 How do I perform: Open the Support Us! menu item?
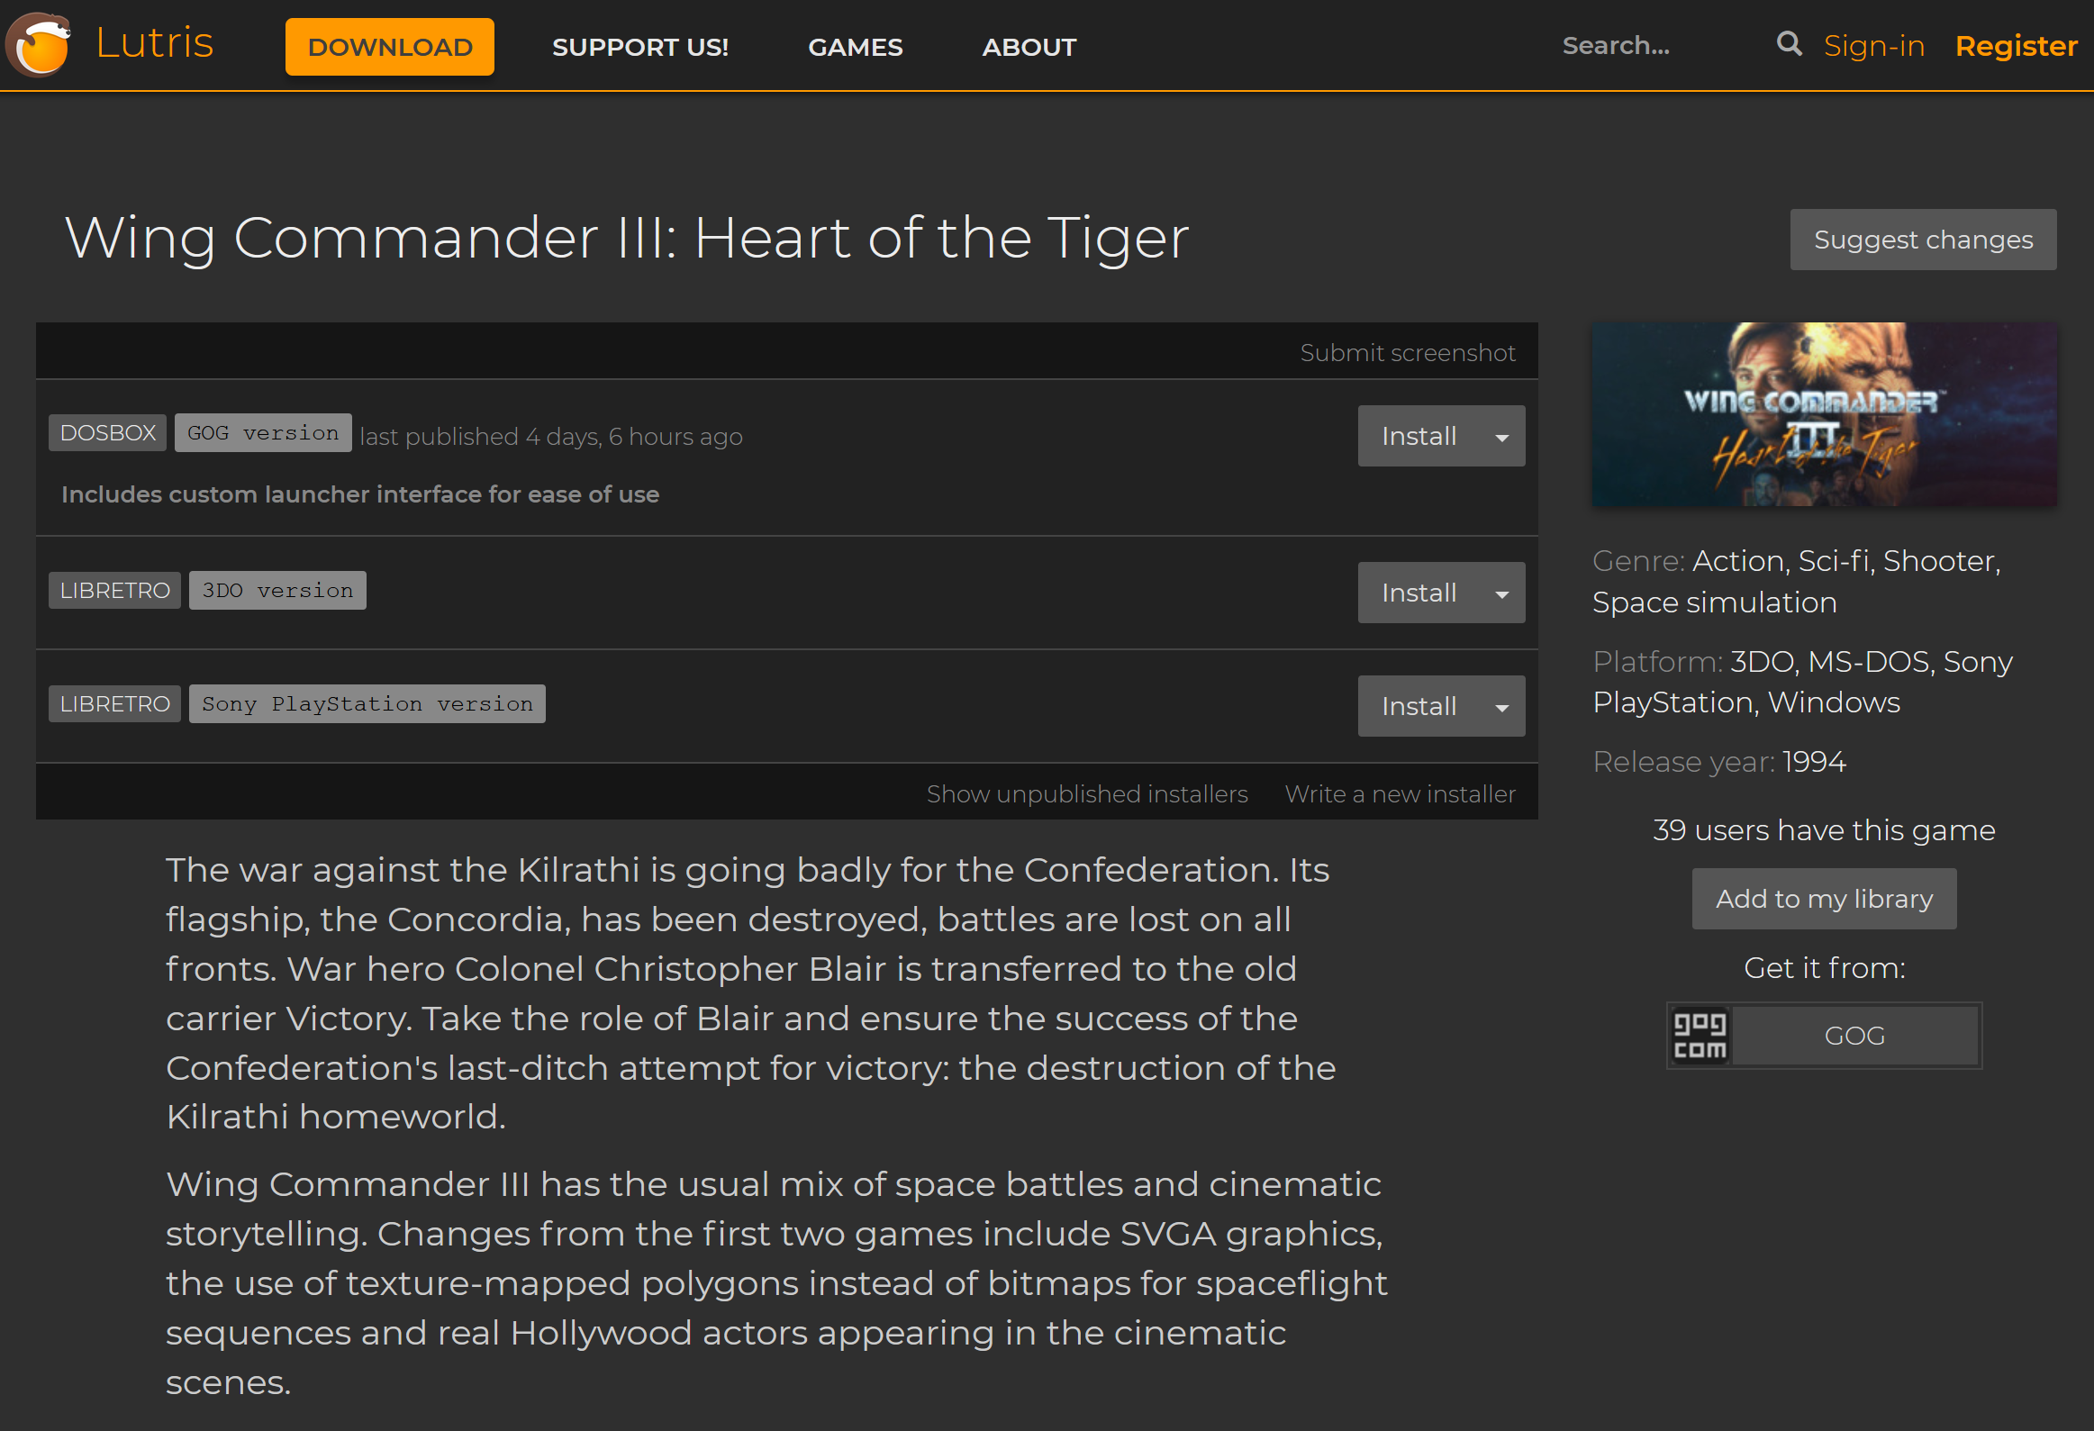[x=639, y=47]
